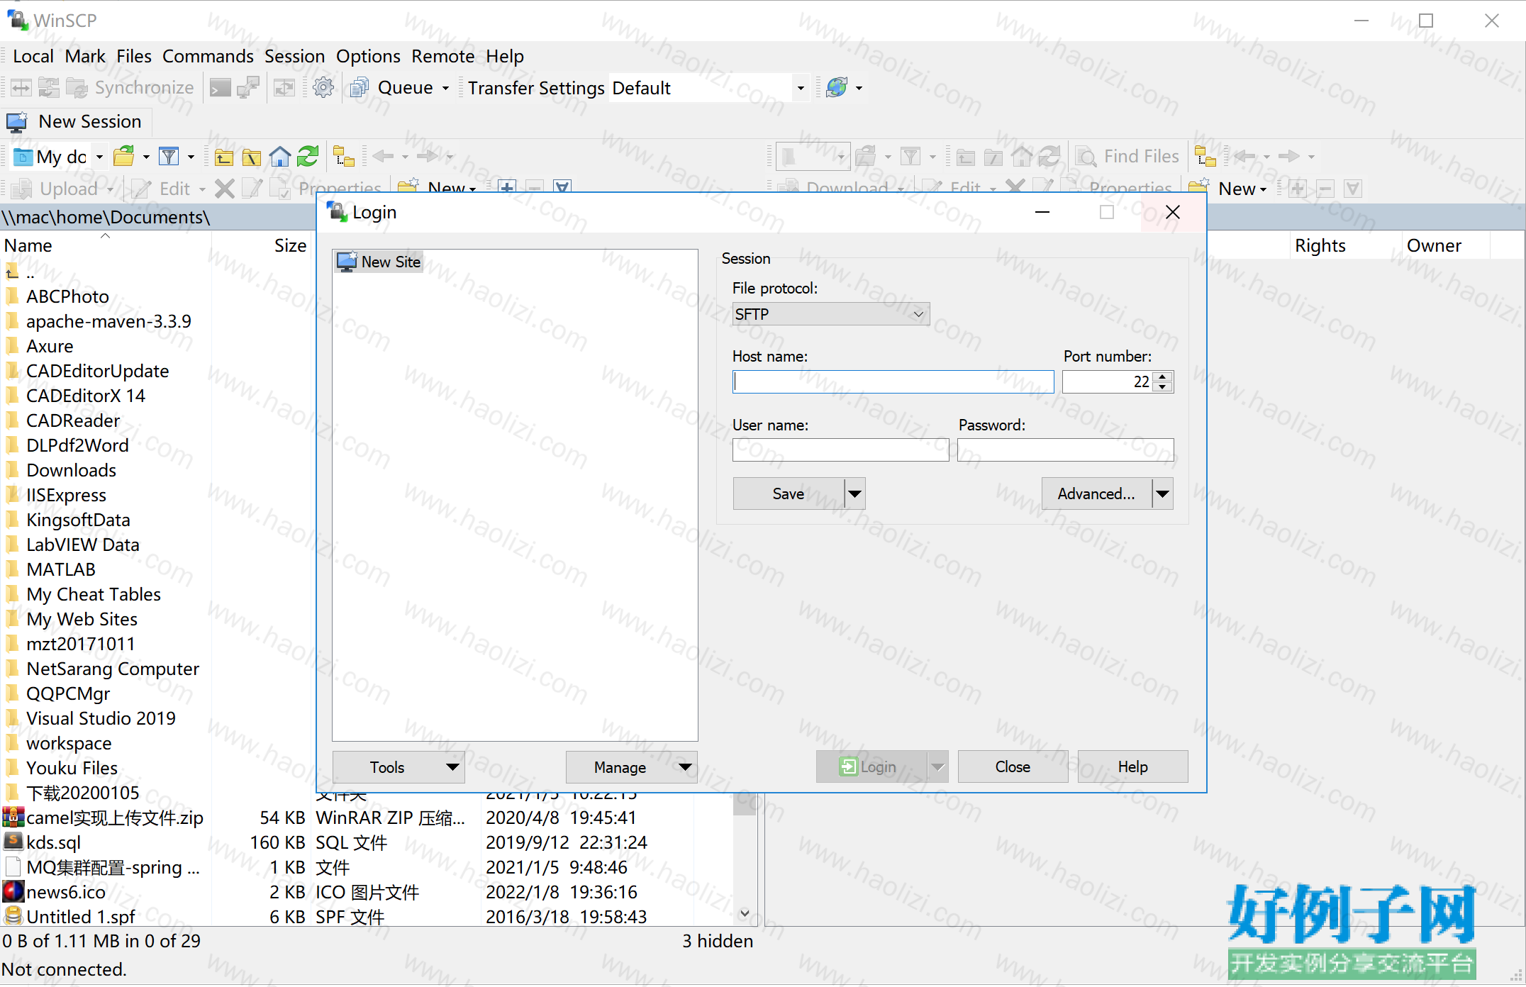Click the Synchronize Browsing icon

tap(284, 88)
